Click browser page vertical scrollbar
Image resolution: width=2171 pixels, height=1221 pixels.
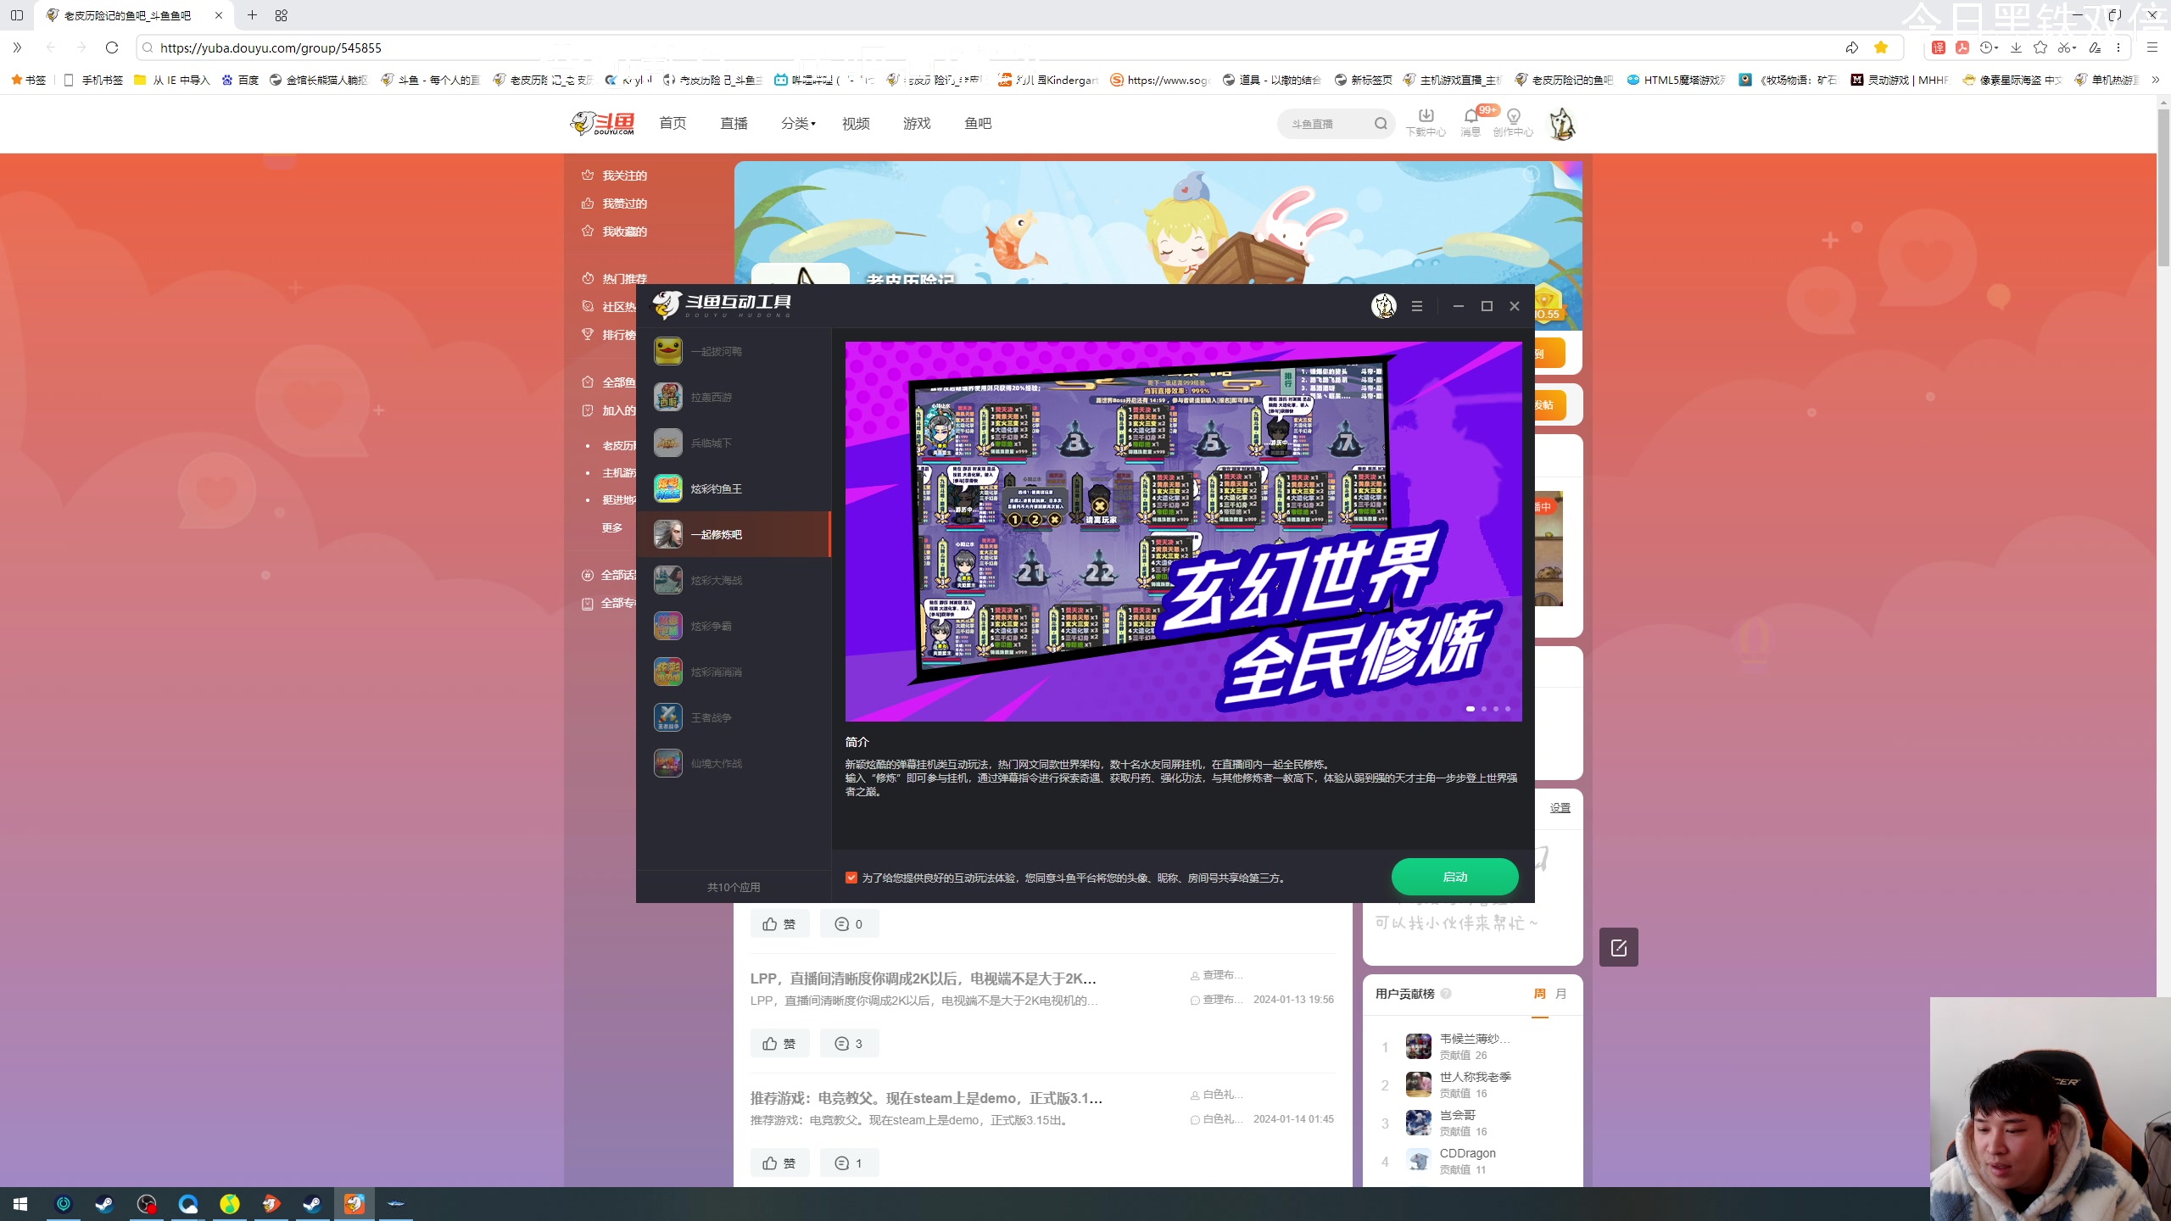(2163, 187)
